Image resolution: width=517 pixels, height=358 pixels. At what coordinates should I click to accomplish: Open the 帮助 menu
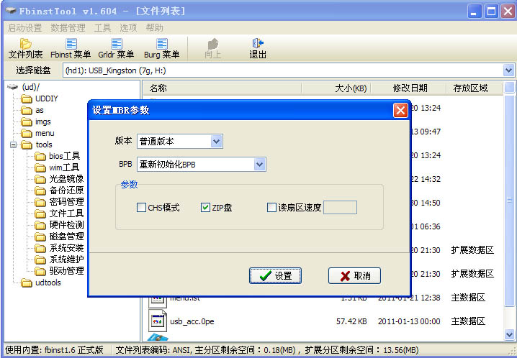pyautogui.click(x=154, y=28)
